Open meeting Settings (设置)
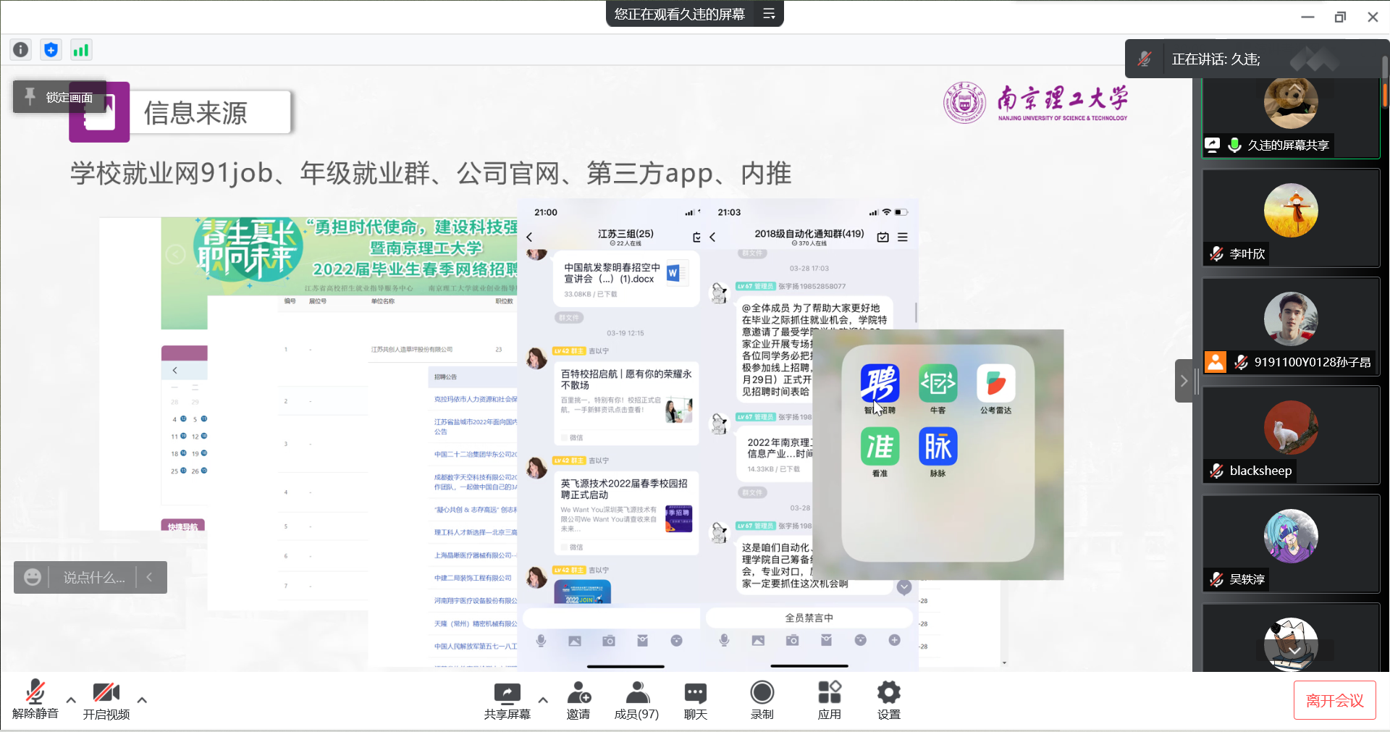The height and width of the screenshot is (732, 1390). [x=888, y=700]
